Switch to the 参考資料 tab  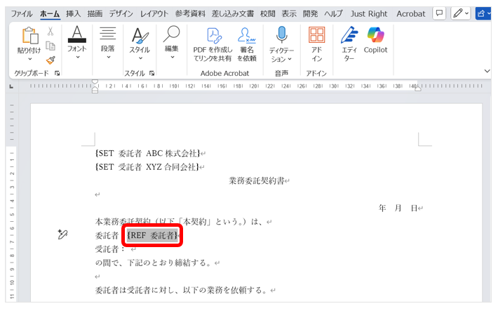tap(190, 13)
